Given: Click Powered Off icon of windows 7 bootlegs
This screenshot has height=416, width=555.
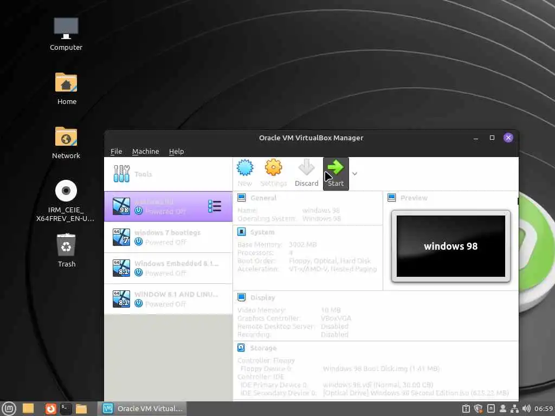Looking at the screenshot, I should [138, 242].
